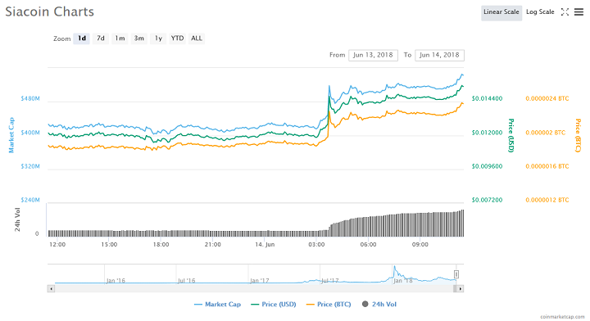This screenshot has width=590, height=321.
Task: Click the 14. Jun time axis label
Action: [265, 244]
